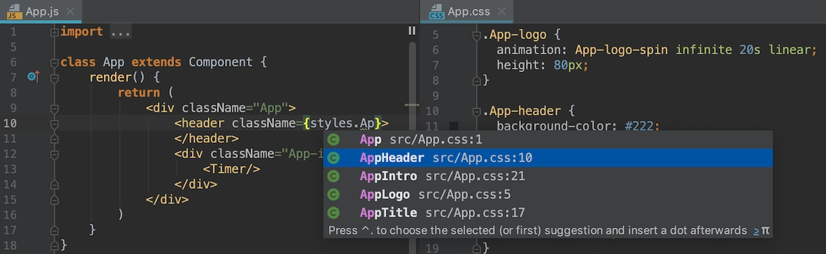Click the App-logo-spin animation name in App.css
826x254 pixels.
click(x=622, y=49)
